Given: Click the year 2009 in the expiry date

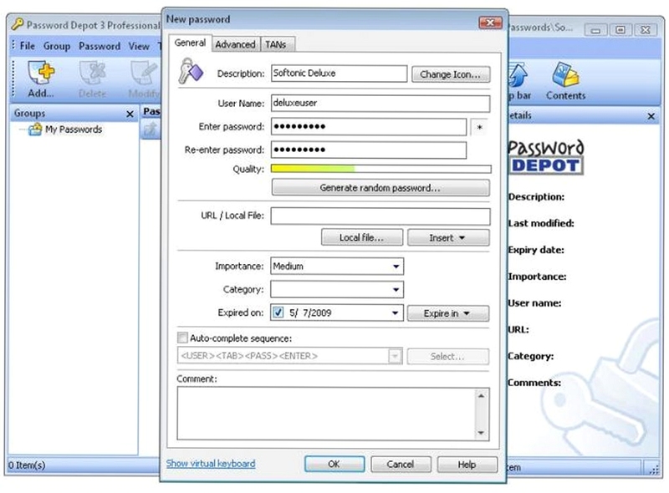Looking at the screenshot, I should 322,313.
